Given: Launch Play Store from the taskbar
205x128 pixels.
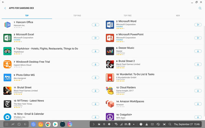Looking at the screenshot, I should coord(55,124).
